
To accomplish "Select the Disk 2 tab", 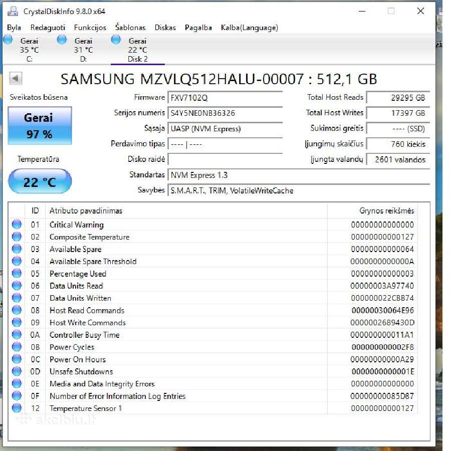I will point(137,50).
